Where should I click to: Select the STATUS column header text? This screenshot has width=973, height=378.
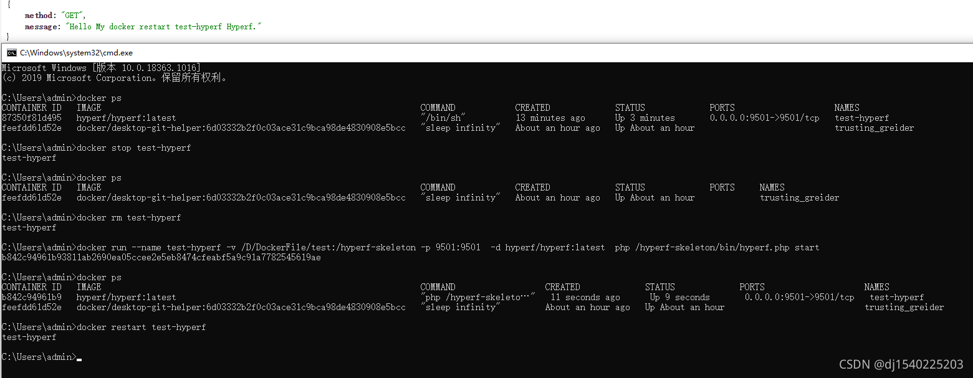coord(630,107)
